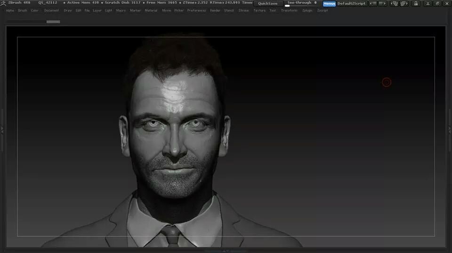Open the Marker menu

click(135, 10)
